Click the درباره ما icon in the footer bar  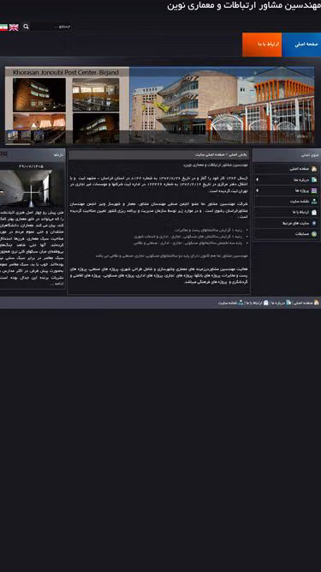288,303
